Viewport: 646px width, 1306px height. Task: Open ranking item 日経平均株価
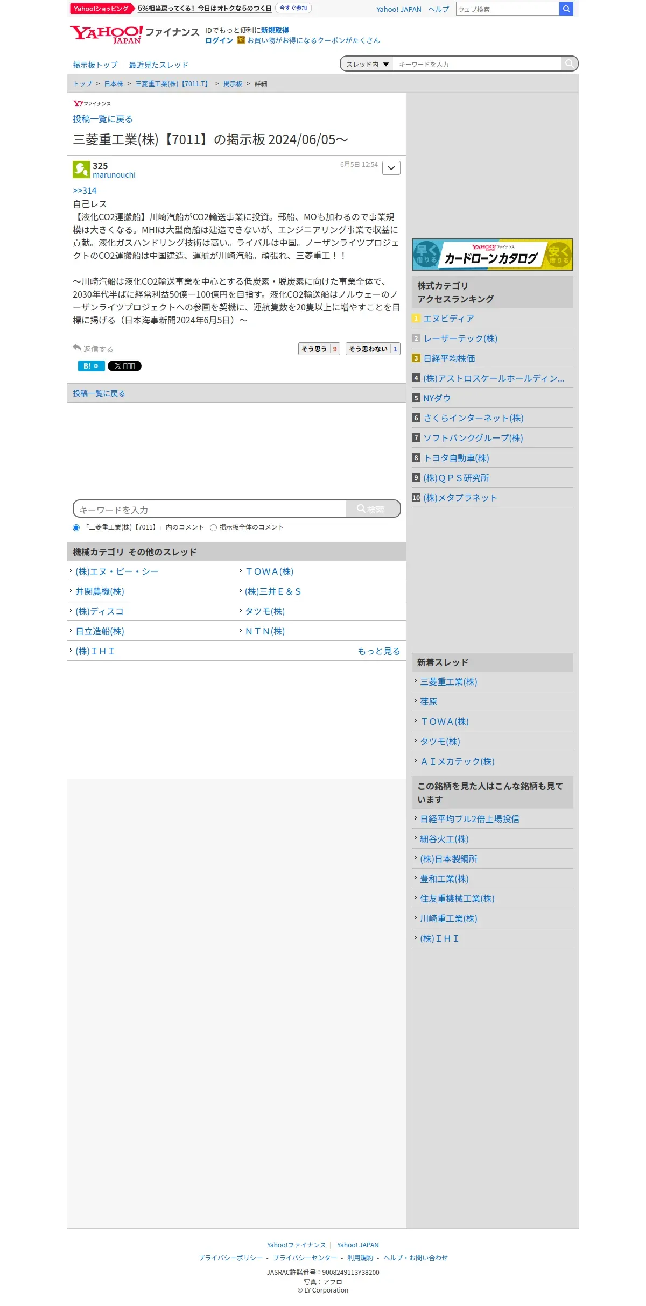[449, 358]
